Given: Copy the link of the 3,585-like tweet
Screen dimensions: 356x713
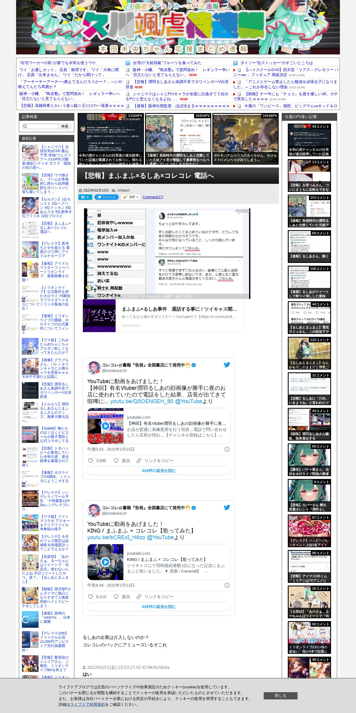Looking at the screenshot, I should coord(155,461).
